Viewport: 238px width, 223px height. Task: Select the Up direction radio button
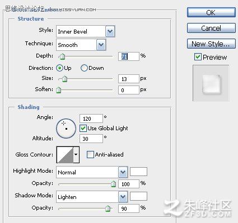click(59, 68)
